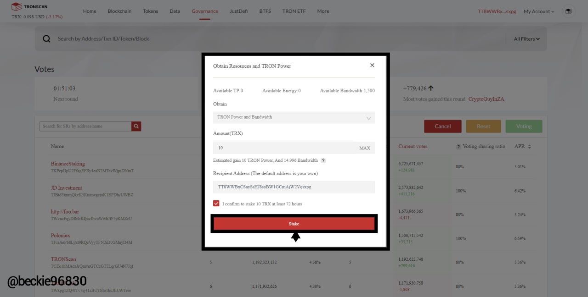This screenshot has width=588, height=297.
Task: Expand the All Filters dropdown
Action: click(526, 39)
